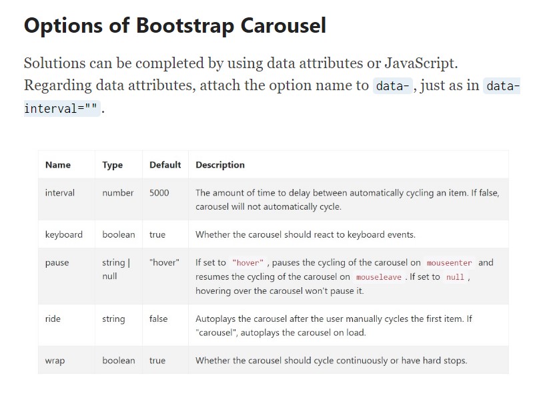Click the keyboard events description text
The height and width of the screenshot is (398, 545).
click(x=306, y=234)
